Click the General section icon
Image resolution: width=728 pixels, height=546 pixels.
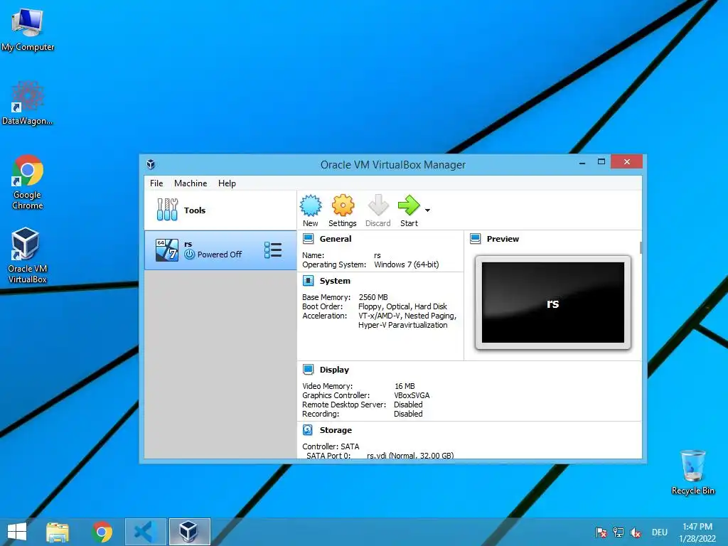point(309,239)
